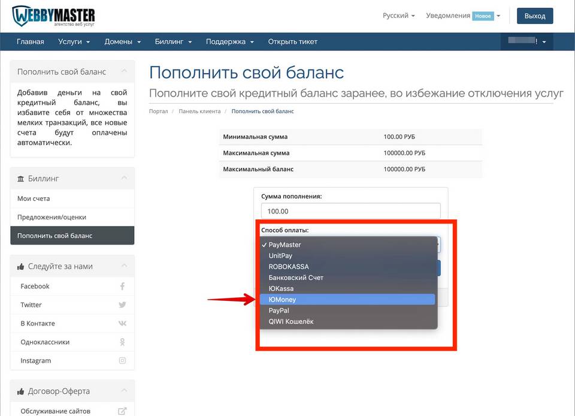The height and width of the screenshot is (416, 575).
Task: Click the Одноклассники icon
Action: pyautogui.click(x=122, y=342)
